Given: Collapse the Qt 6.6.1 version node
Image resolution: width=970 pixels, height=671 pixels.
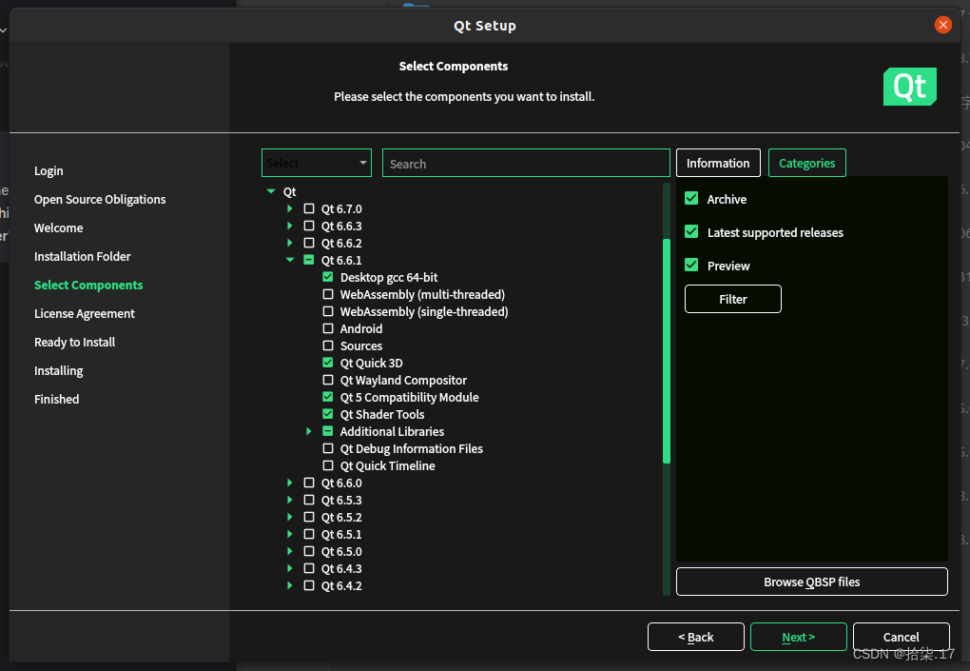Looking at the screenshot, I should click(x=289, y=260).
